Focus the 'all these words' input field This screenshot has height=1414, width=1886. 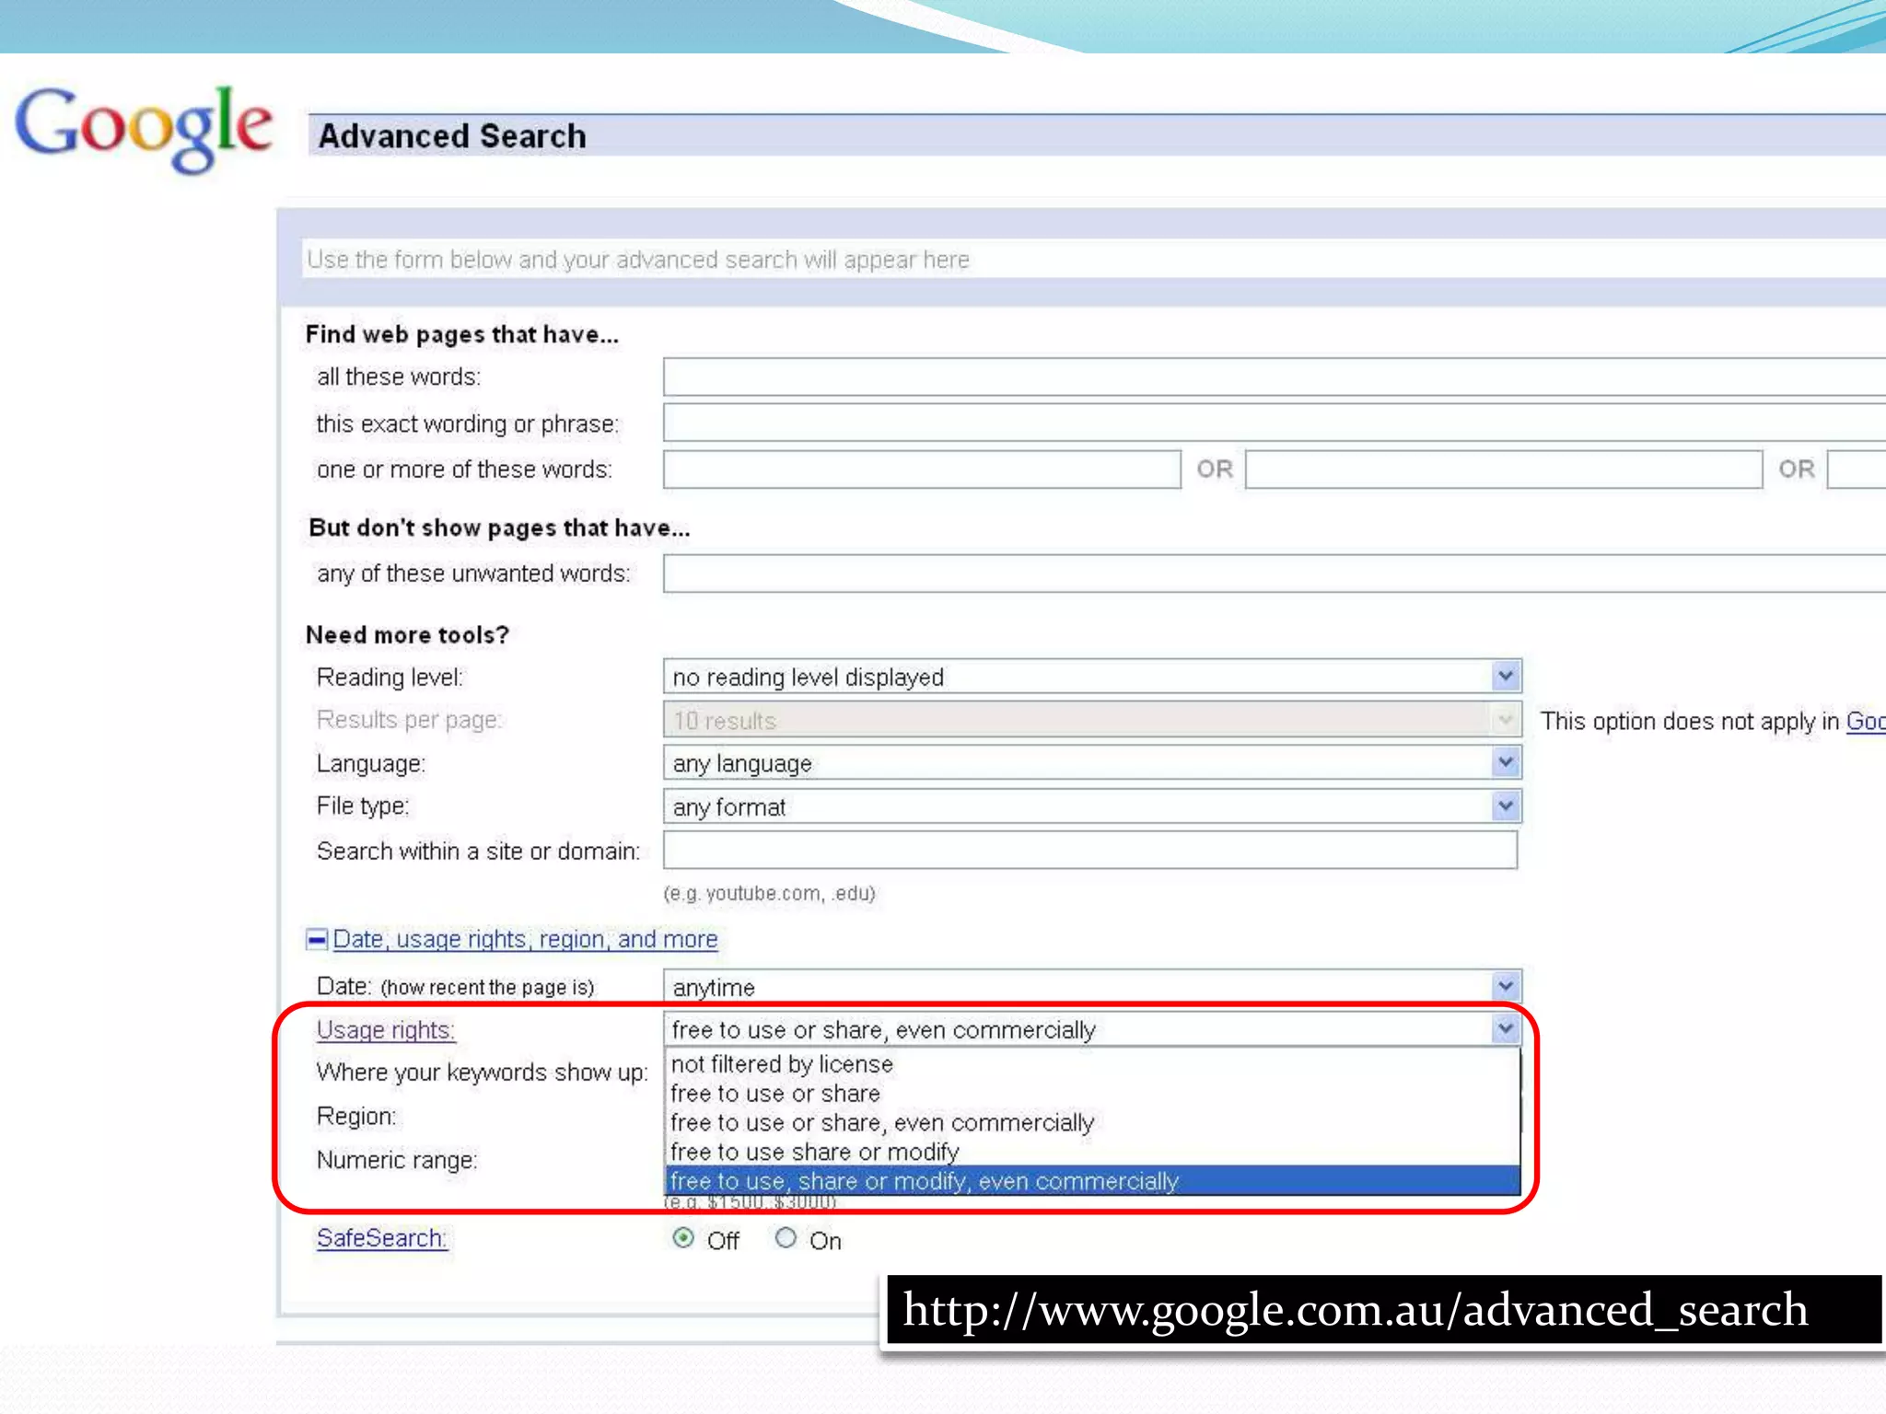[1275, 377]
